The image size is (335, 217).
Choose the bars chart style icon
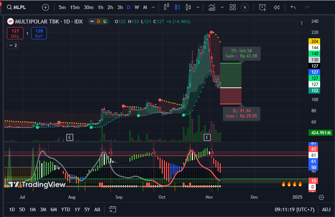(x=166, y=7)
